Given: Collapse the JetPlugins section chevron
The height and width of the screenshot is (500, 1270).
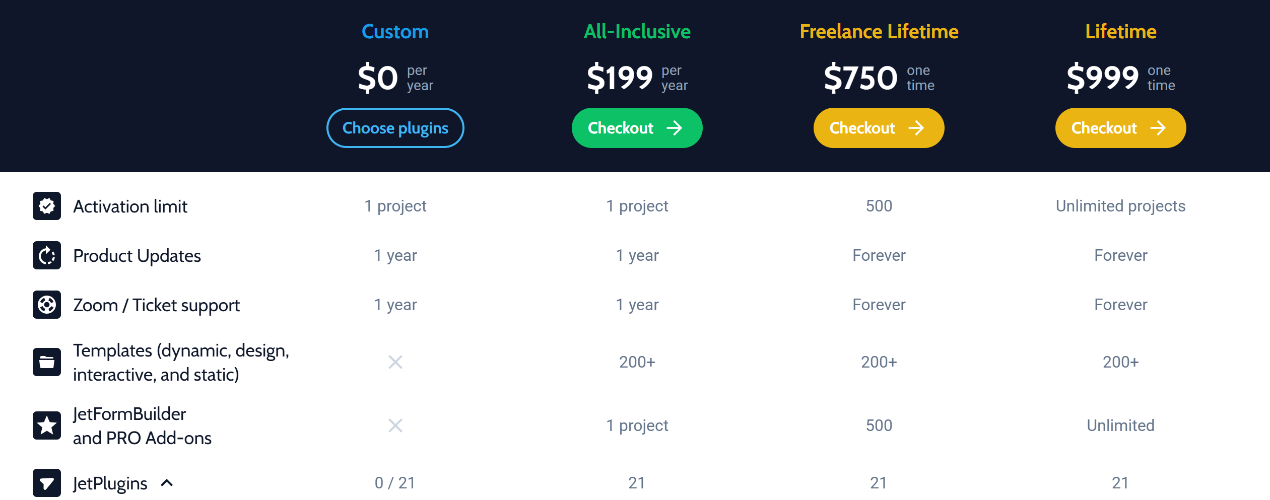Looking at the screenshot, I should (167, 483).
